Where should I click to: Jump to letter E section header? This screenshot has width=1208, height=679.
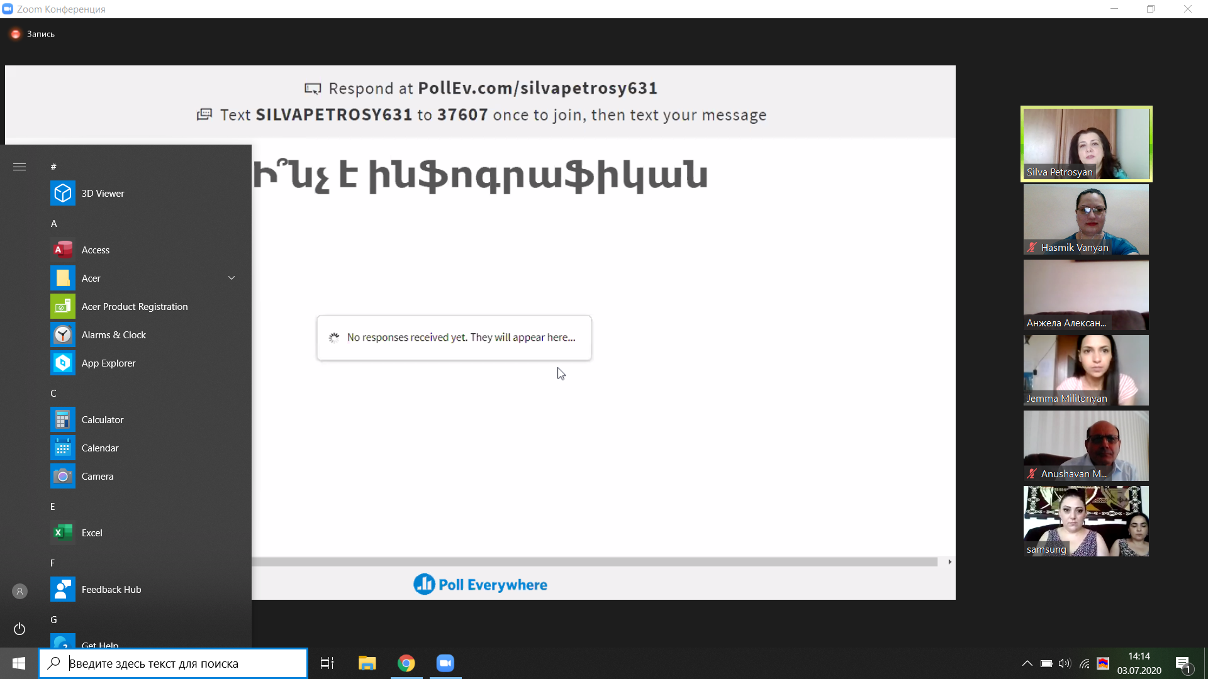(53, 506)
